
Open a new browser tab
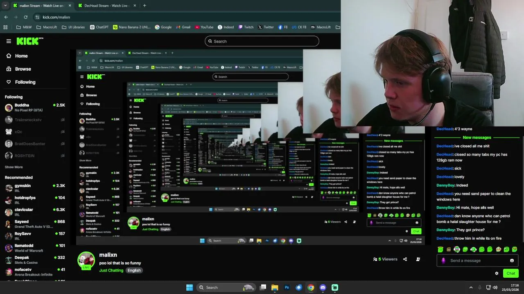tap(145, 6)
